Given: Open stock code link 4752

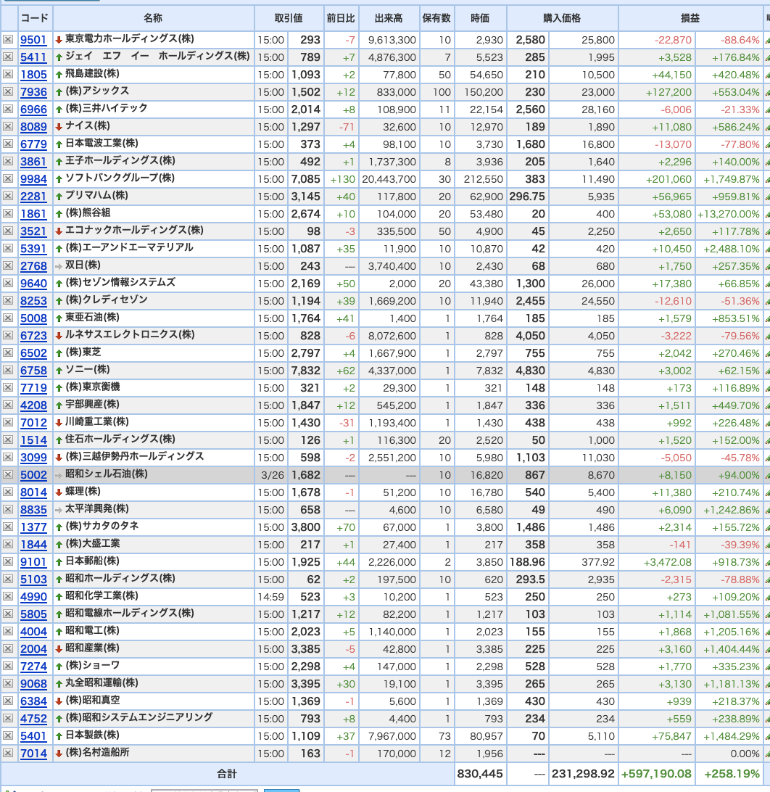Looking at the screenshot, I should 33,719.
